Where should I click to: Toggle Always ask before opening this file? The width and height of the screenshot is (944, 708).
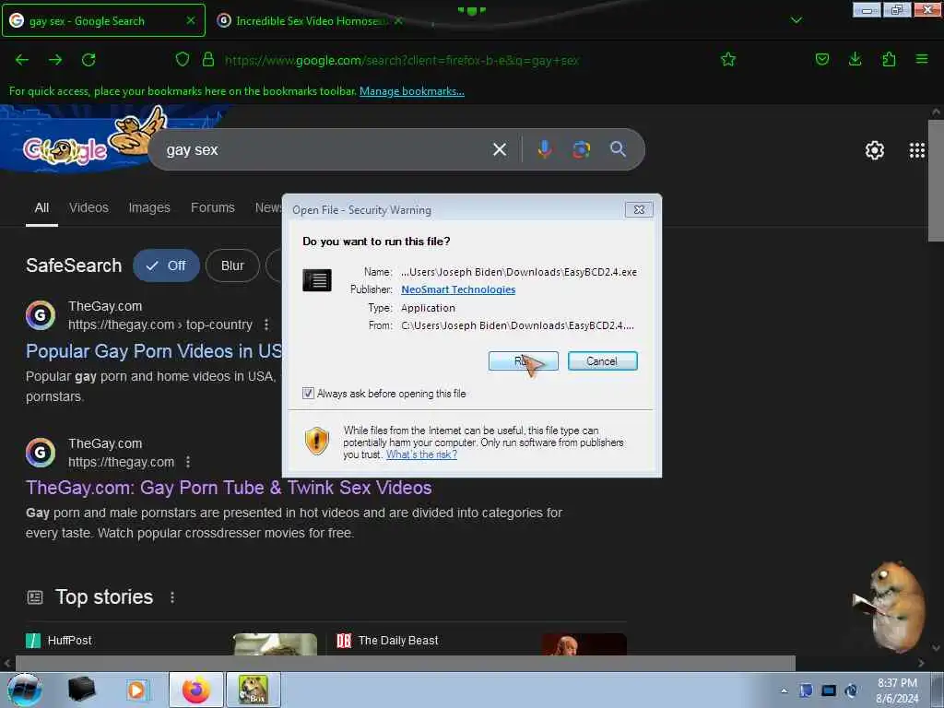(x=308, y=393)
